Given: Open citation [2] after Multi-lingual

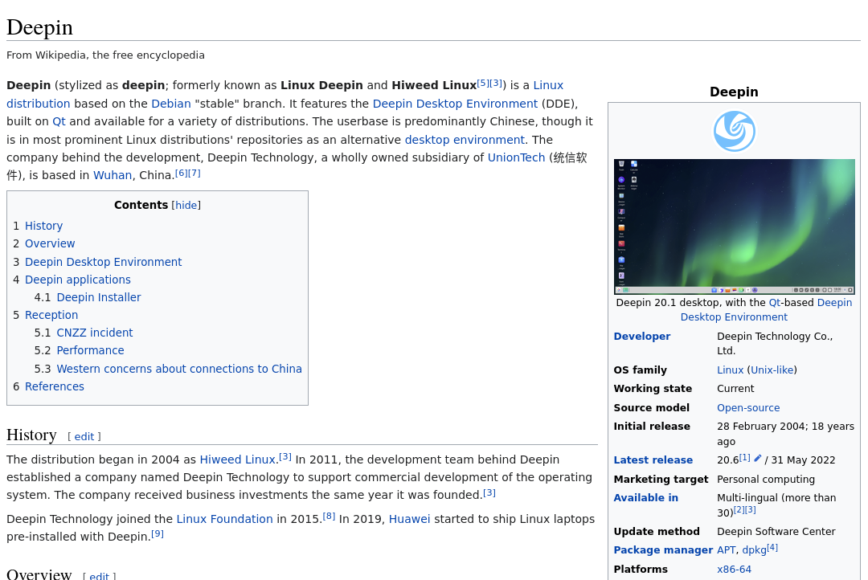Looking at the screenshot, I should [739, 510].
